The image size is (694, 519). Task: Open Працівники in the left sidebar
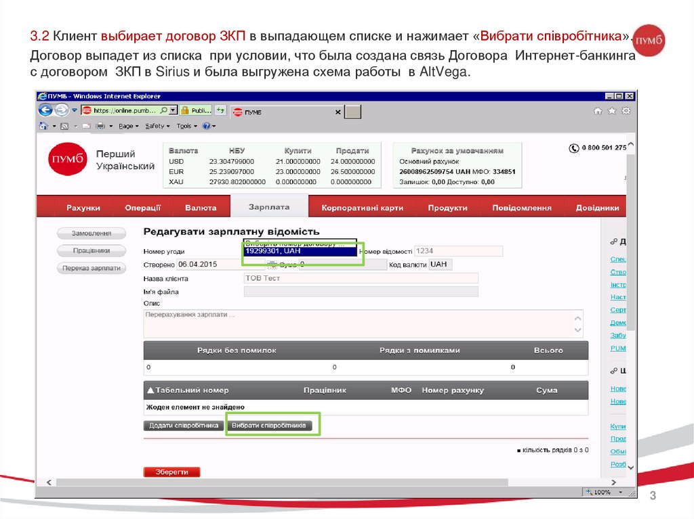click(x=91, y=250)
